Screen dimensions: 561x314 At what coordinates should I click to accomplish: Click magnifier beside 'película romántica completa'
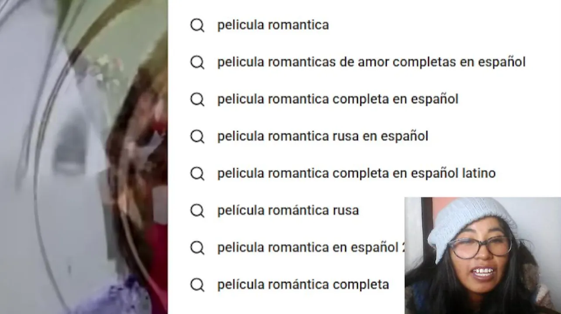coord(197,285)
